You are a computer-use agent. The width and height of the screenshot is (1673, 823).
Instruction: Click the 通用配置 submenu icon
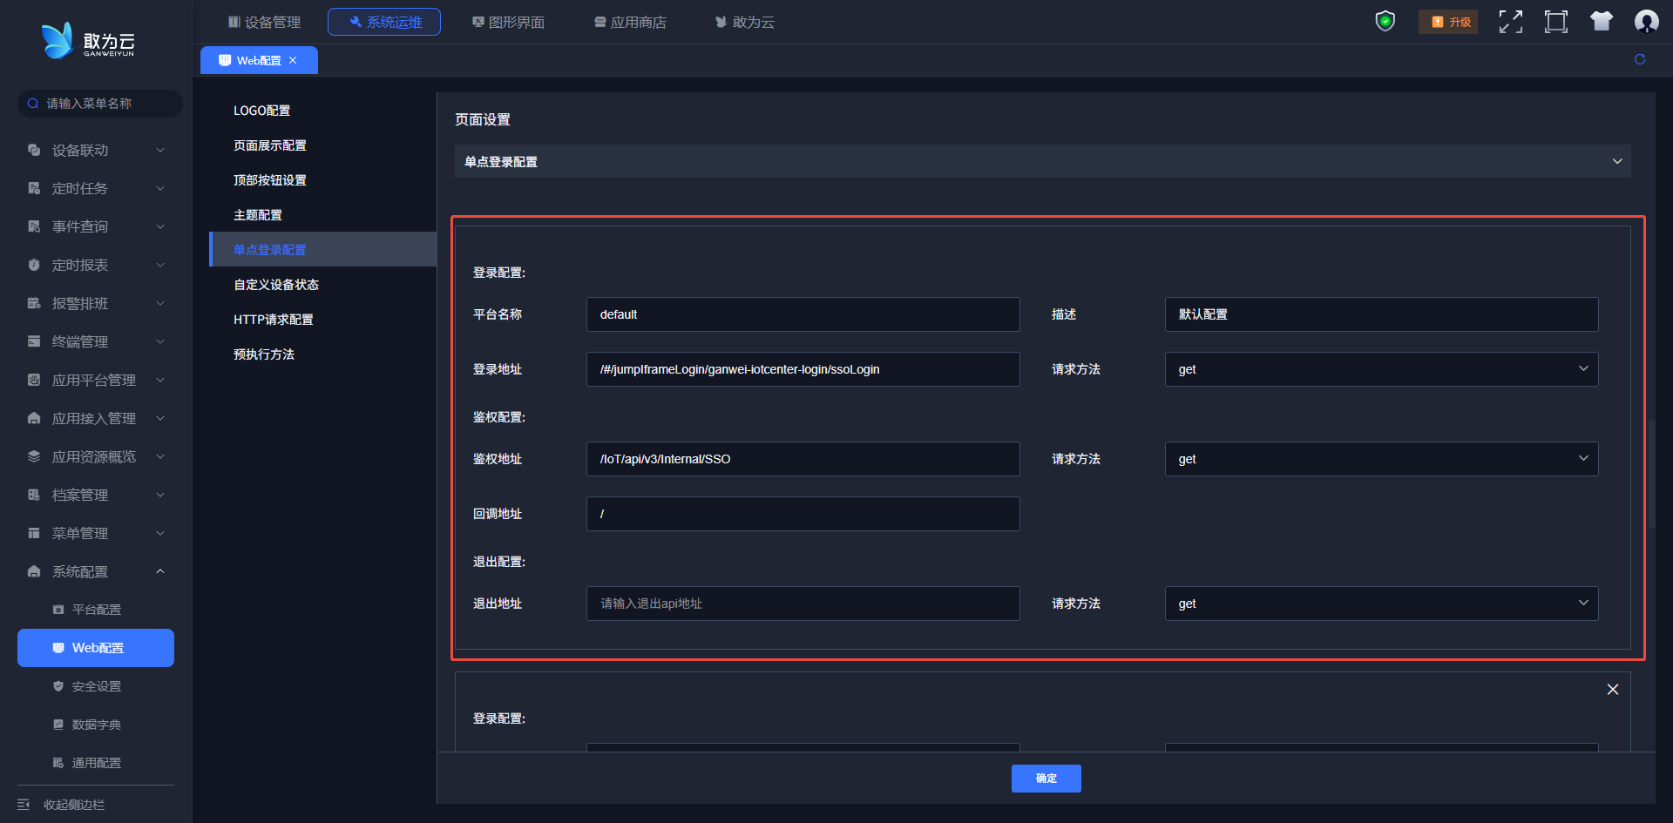point(58,763)
